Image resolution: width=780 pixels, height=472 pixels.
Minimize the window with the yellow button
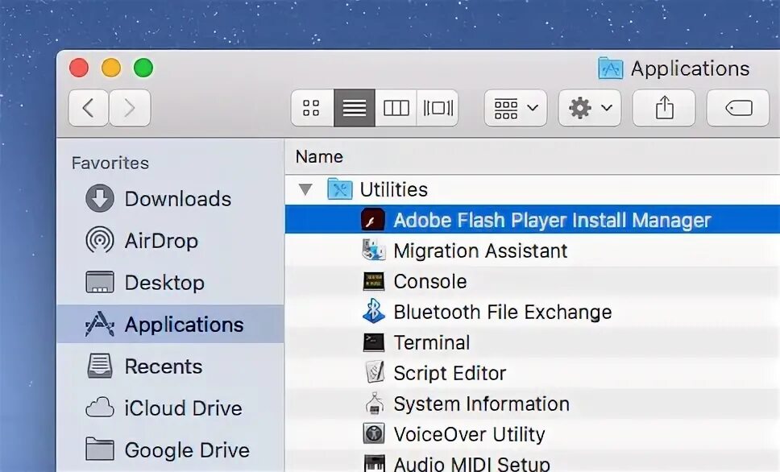111,68
